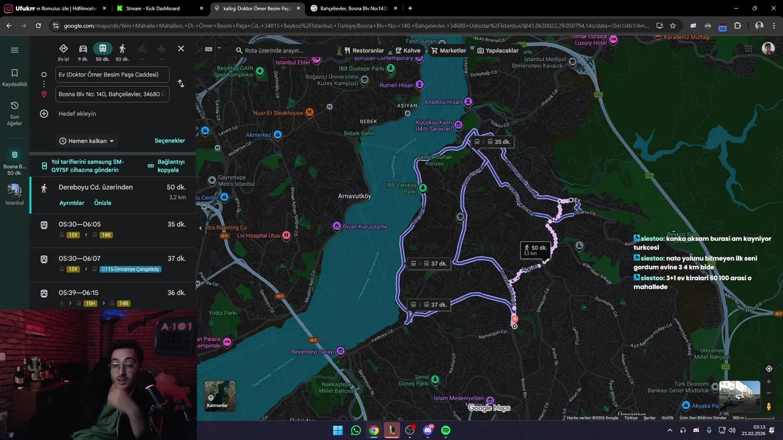The width and height of the screenshot is (783, 440).
Task: Click the Gizlilik footer link
Action: (x=667, y=418)
